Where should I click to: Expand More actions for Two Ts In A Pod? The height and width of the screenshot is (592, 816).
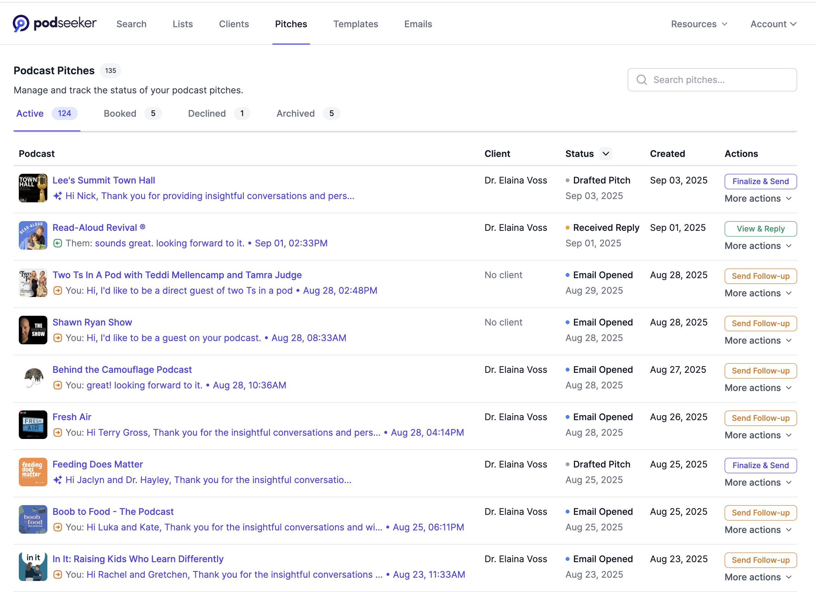point(758,293)
